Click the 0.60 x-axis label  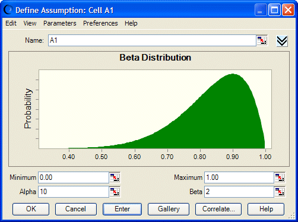tap(135, 157)
